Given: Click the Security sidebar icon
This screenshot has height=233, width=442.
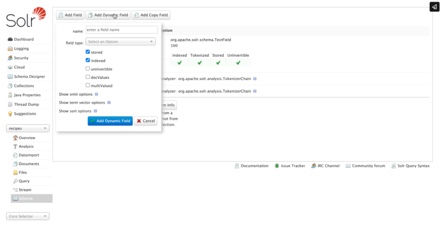Looking at the screenshot, I should [10, 58].
